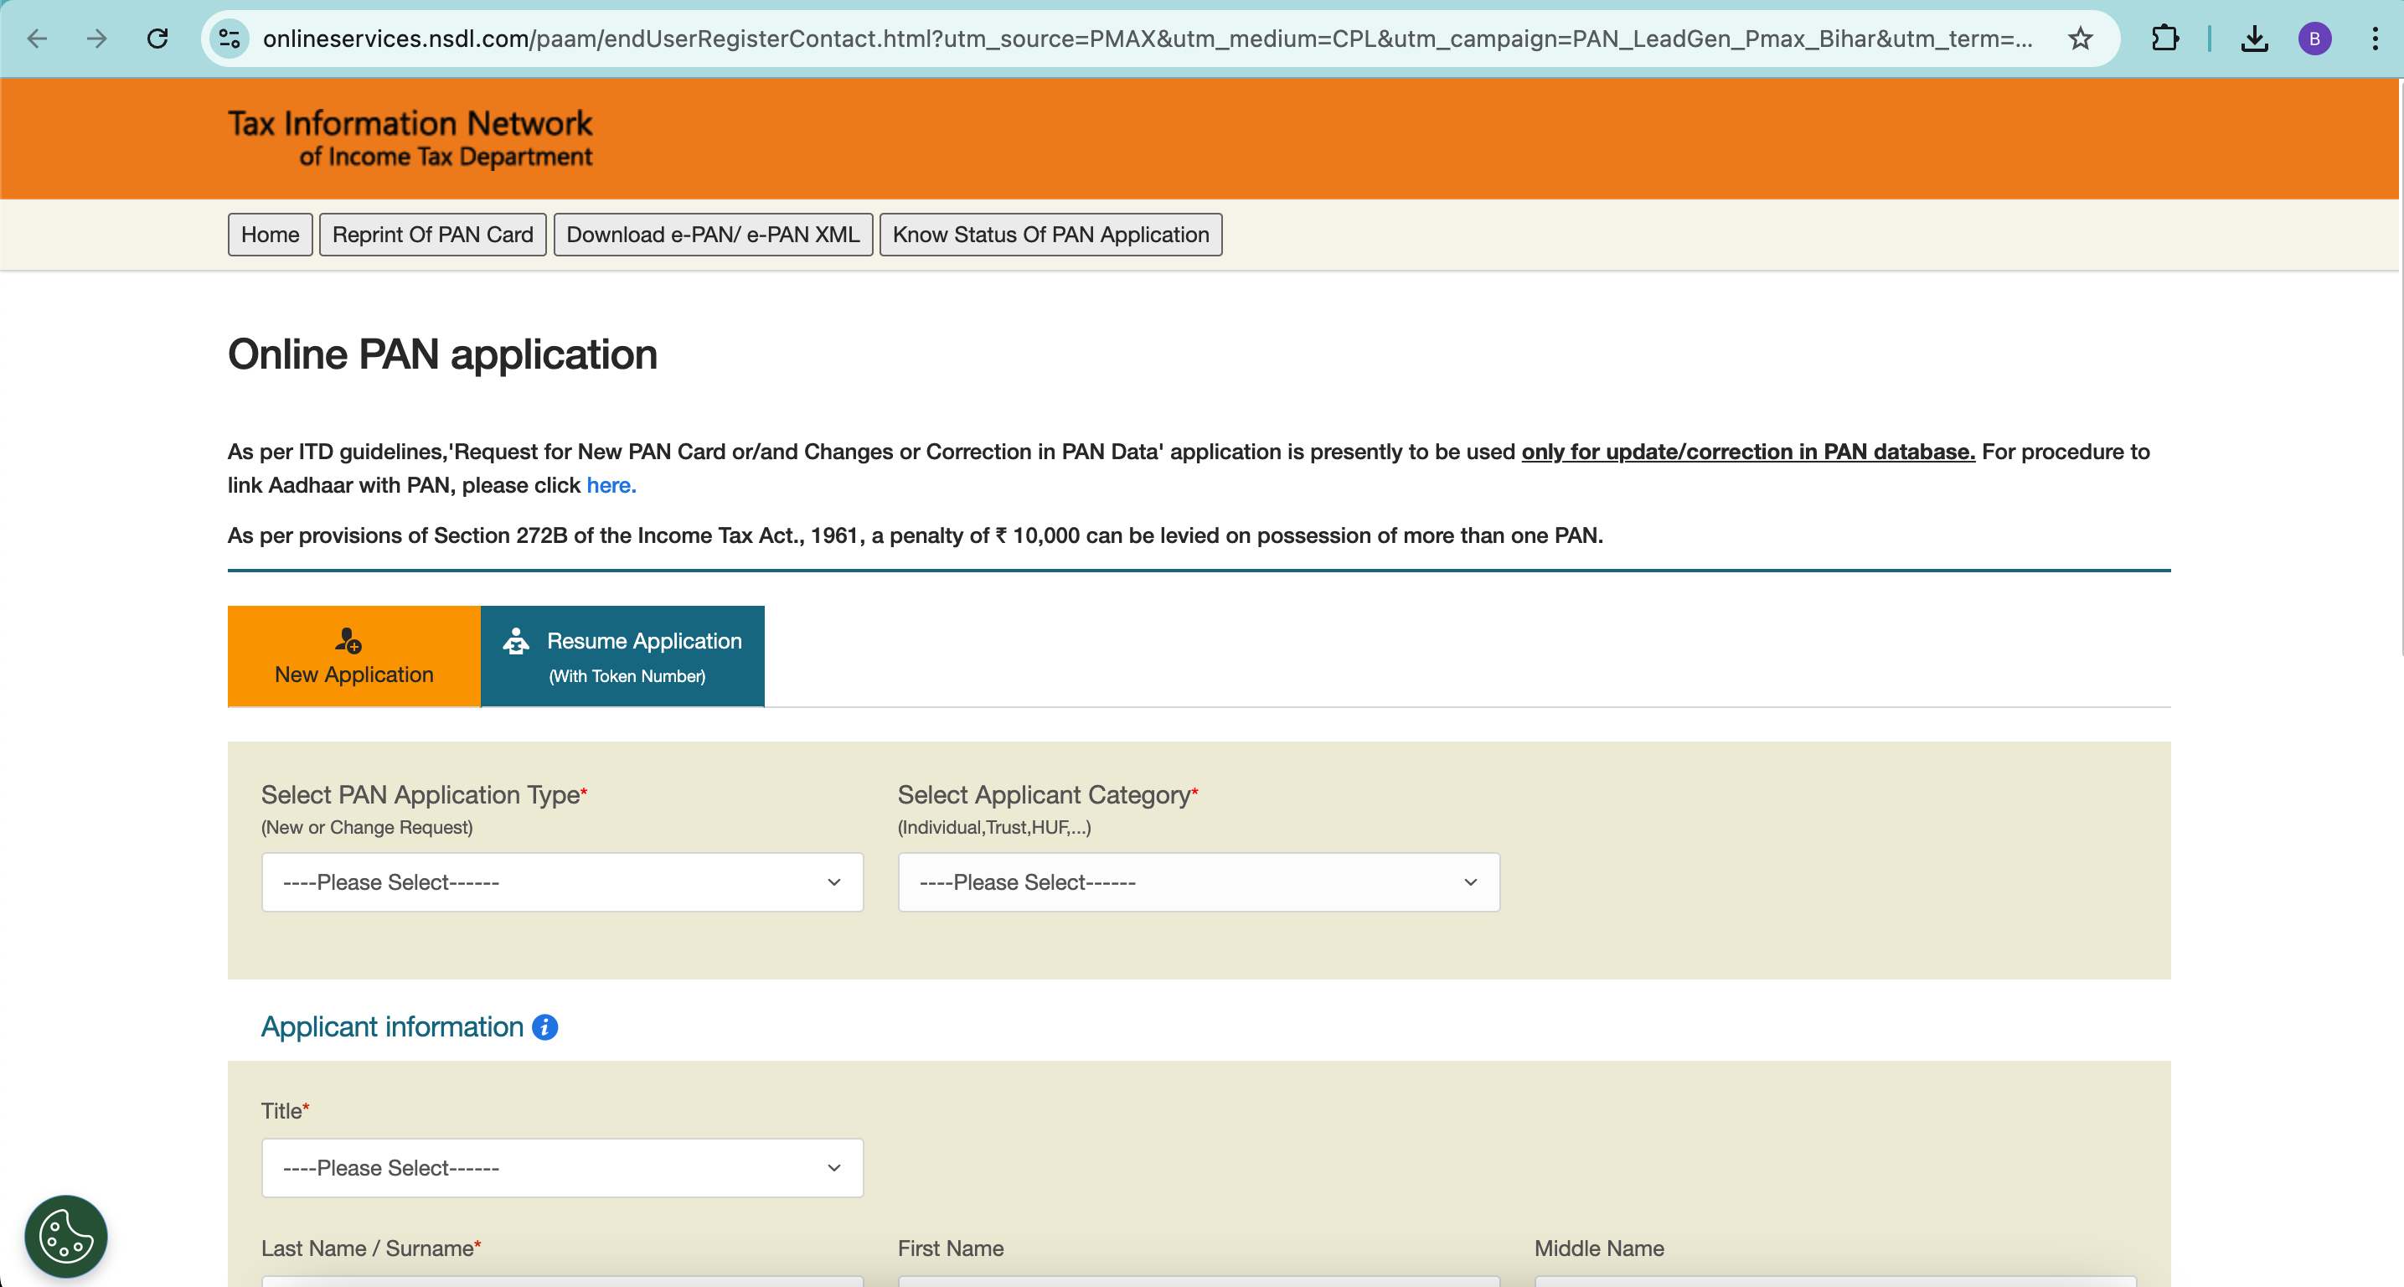Screen dimensions: 2404x1287
Task: Expand the Applicant Category dropdown
Action: (x=1199, y=882)
